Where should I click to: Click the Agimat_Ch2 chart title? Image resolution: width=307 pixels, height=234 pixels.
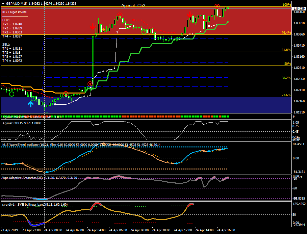coord(133,5)
